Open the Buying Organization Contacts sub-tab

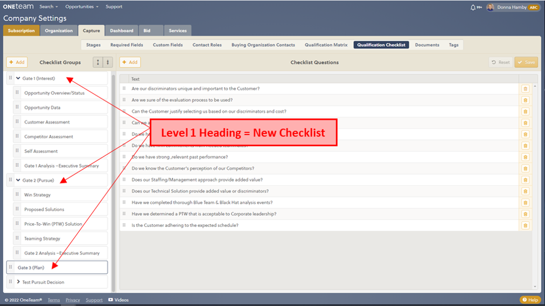tap(263, 45)
